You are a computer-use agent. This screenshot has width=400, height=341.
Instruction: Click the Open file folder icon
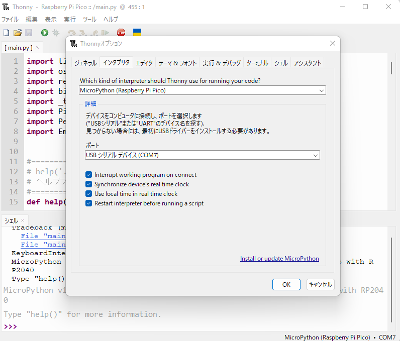(x=18, y=33)
